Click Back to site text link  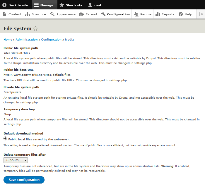[x=18, y=5]
